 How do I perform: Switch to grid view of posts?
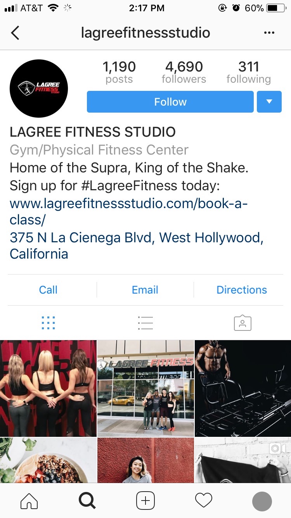48,323
